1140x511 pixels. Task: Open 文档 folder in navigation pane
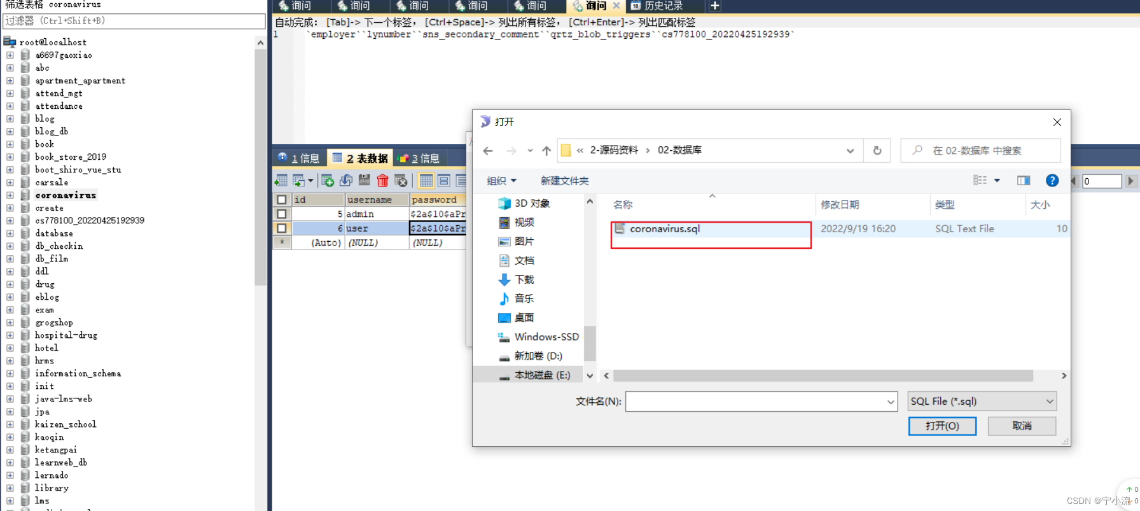pos(516,260)
